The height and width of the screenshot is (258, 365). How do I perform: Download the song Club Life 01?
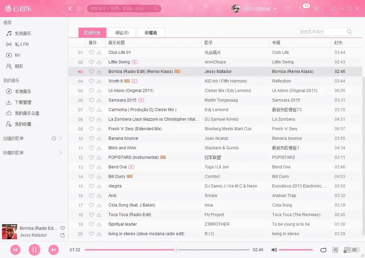click(99, 52)
